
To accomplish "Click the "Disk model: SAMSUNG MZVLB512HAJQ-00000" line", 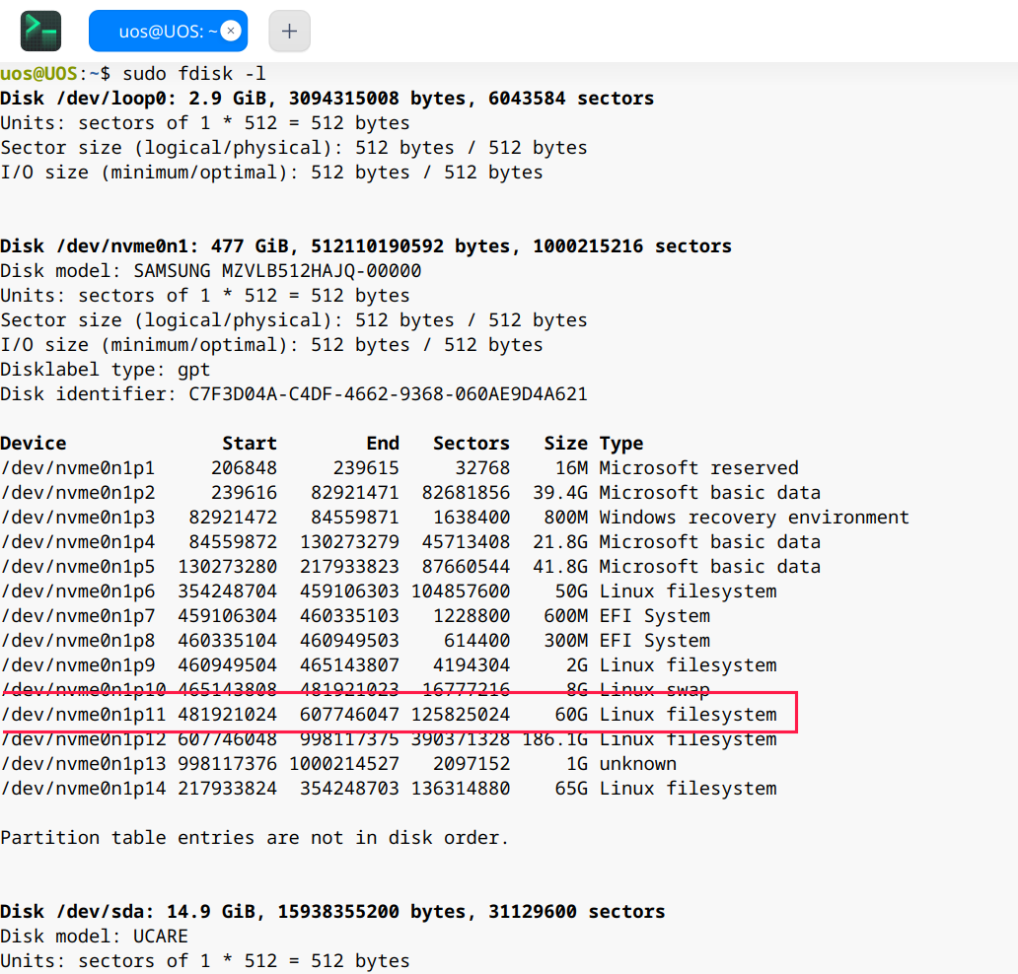I will [211, 271].
